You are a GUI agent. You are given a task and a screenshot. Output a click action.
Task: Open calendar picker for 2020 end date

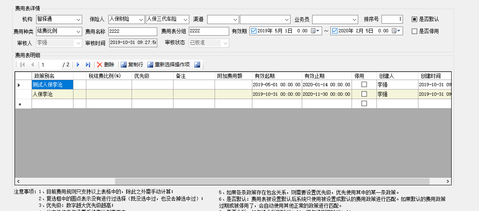[396, 31]
